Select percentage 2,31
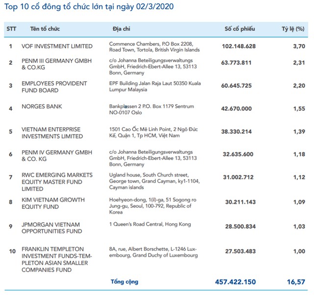 [299, 63]
